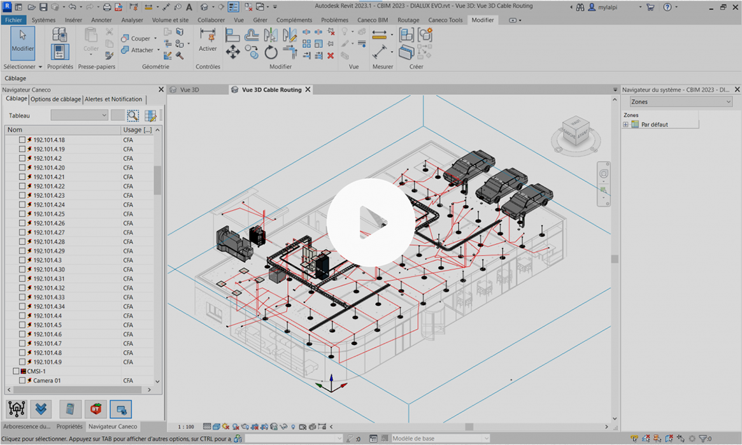The height and width of the screenshot is (445, 742).
Task: Play the video with the center play button
Action: 371,222
